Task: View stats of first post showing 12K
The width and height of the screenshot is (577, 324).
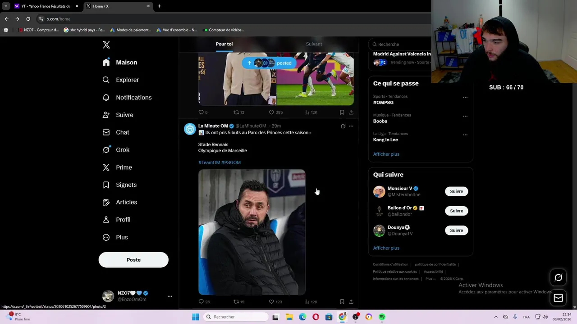Action: point(311,112)
